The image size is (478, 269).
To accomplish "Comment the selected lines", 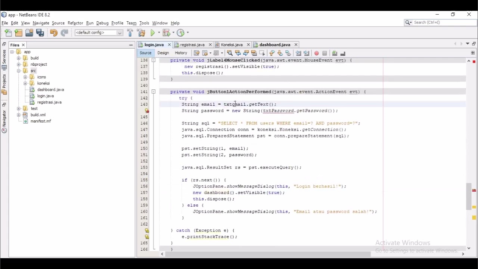I will [335, 53].
